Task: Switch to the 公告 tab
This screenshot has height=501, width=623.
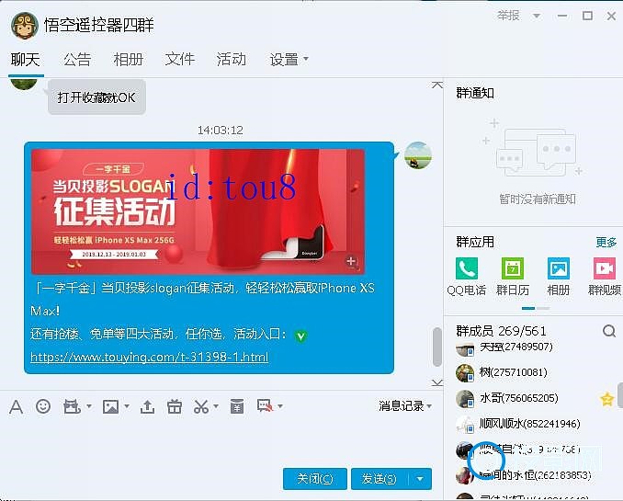Action: point(77,60)
